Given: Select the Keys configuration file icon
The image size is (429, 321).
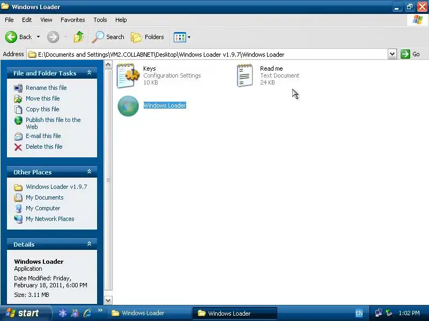Looking at the screenshot, I should click(128, 75).
